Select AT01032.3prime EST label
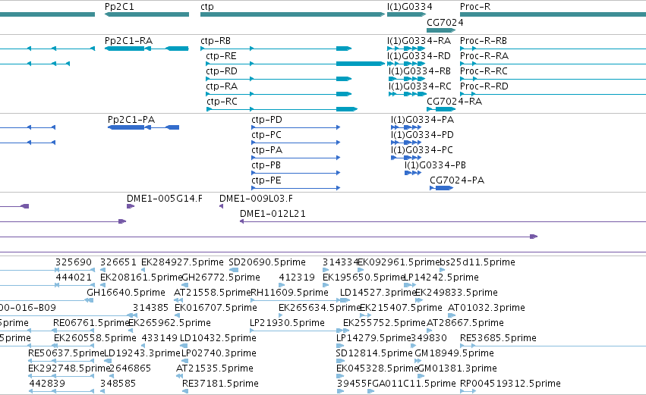Image resolution: width=646 pixels, height=395 pixels. (x=486, y=308)
